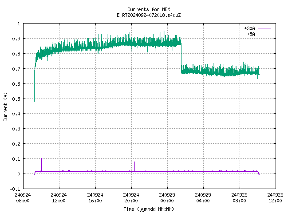Click the y-axis tick value 0.3
Image resolution: width=284 pixels, height=213 pixels.
16,129
